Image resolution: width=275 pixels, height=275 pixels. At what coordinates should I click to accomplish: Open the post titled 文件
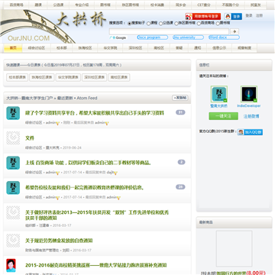point(30,138)
